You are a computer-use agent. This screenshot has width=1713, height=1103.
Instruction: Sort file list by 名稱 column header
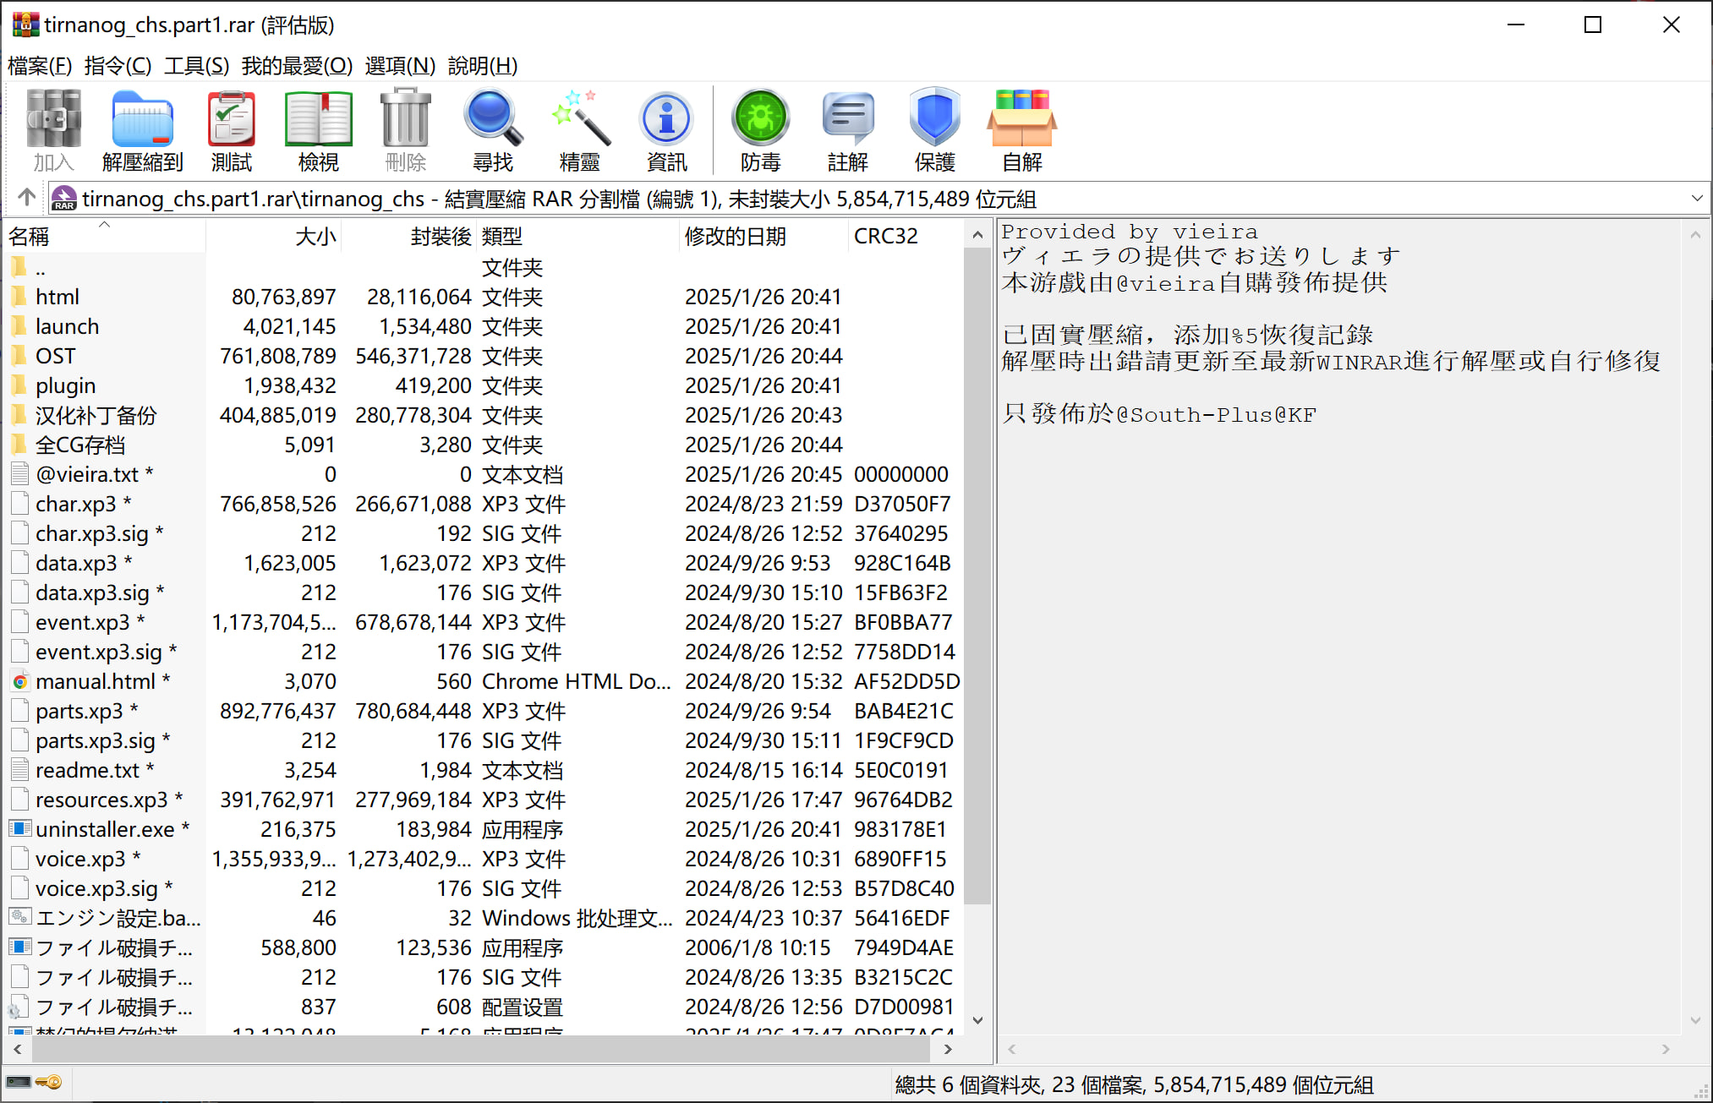coord(29,237)
